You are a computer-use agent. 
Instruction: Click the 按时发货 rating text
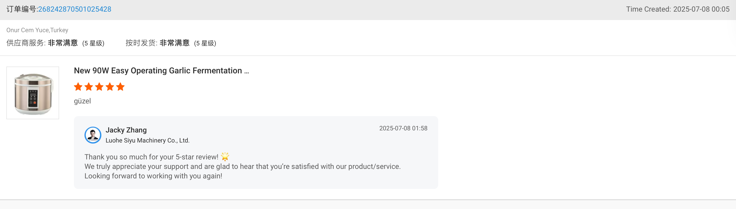171,43
